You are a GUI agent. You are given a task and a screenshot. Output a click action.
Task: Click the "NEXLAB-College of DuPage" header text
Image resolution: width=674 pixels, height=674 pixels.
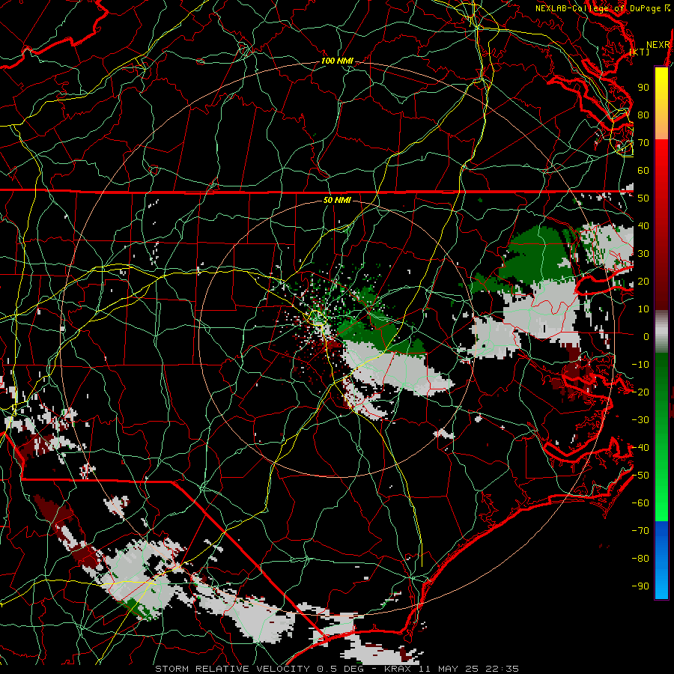tap(599, 8)
